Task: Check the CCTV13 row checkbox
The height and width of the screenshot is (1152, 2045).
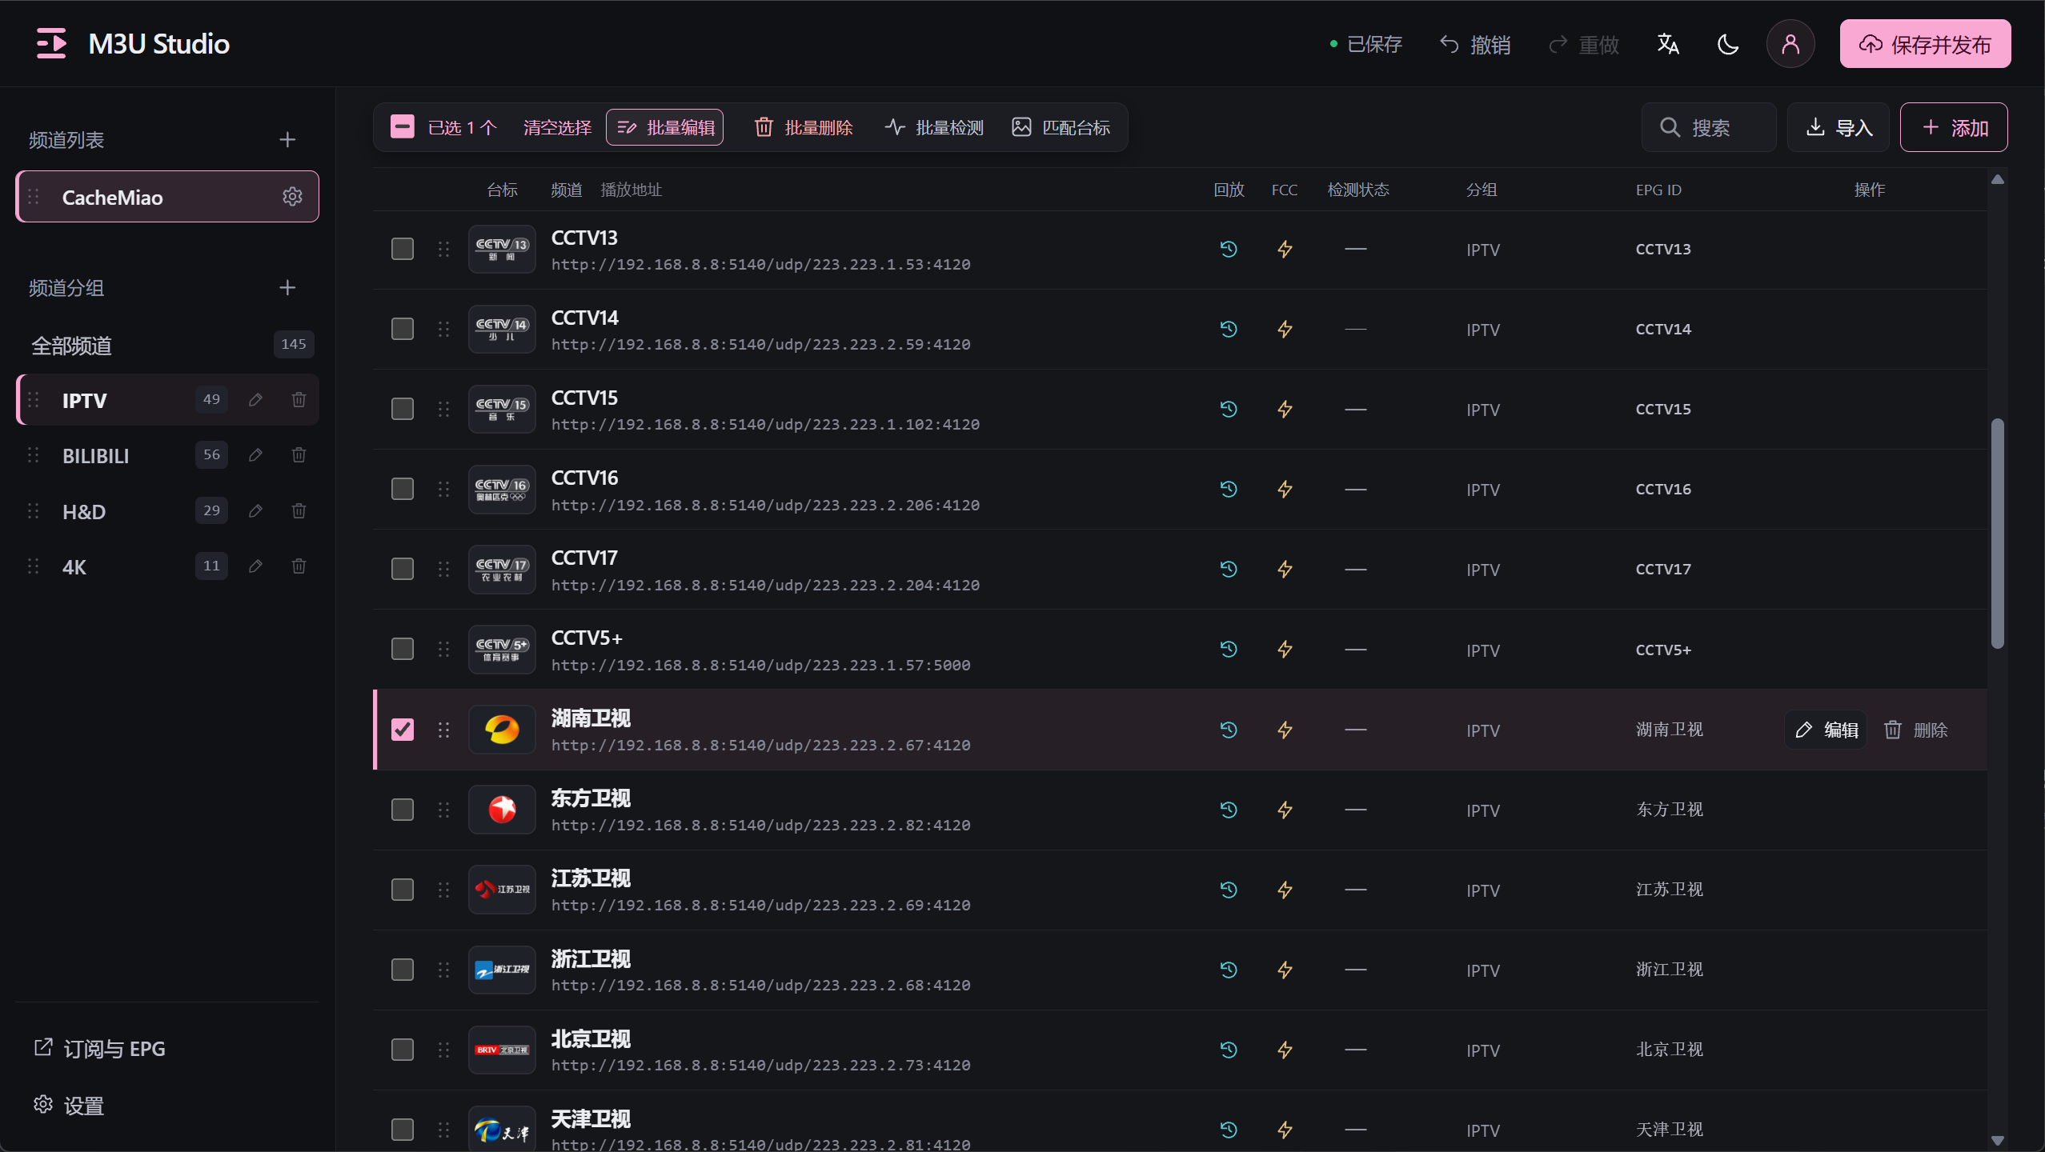Action: point(403,250)
